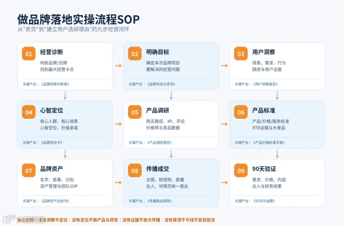Screen dimensions: 344x226
Task: Click the line 购买路径、4P、评论
Action: point(166,121)
